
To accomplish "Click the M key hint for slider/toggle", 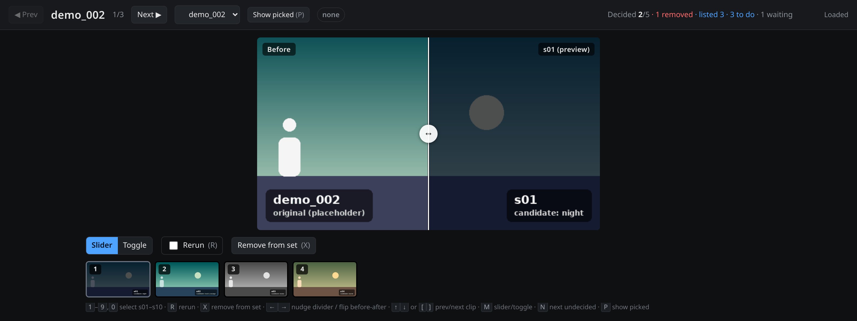I will pos(486,307).
